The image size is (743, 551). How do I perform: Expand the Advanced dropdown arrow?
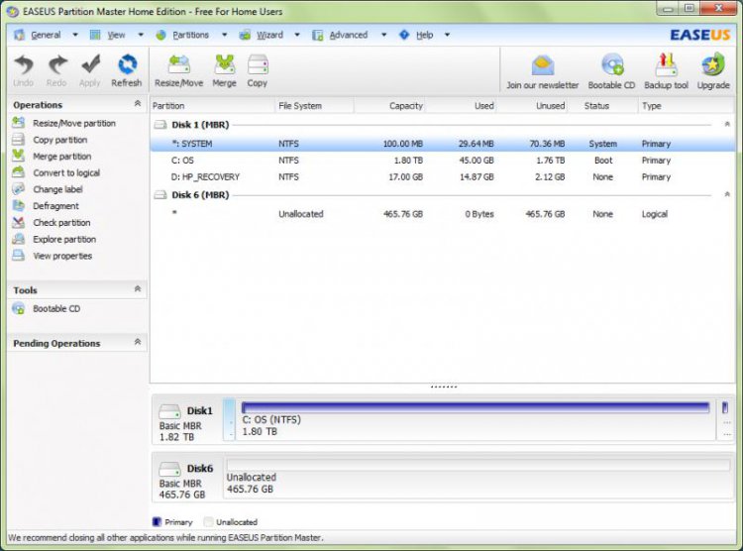tap(383, 35)
